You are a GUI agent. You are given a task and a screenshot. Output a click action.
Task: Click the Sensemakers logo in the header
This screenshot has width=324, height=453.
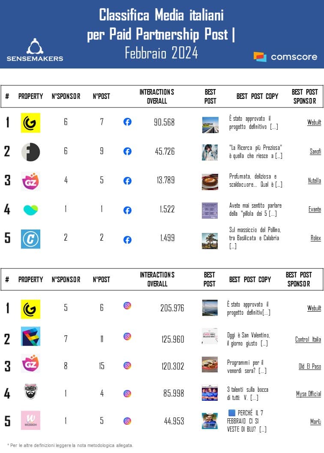(x=35, y=50)
